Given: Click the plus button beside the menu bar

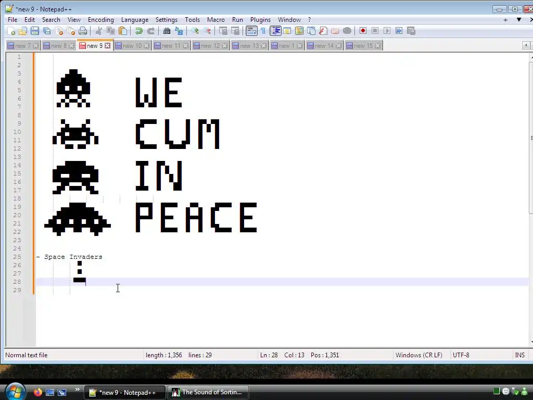Looking at the screenshot, I should [x=505, y=20].
